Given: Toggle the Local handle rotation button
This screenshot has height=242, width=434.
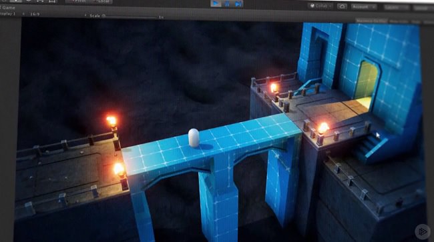Looking at the screenshot, I should pos(102,1).
